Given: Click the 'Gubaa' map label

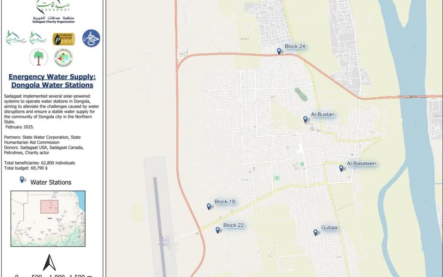Looking at the screenshot, I should (x=329, y=227).
